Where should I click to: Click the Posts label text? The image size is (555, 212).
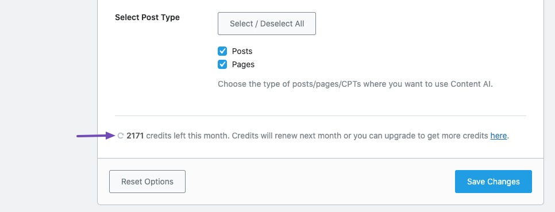click(242, 51)
